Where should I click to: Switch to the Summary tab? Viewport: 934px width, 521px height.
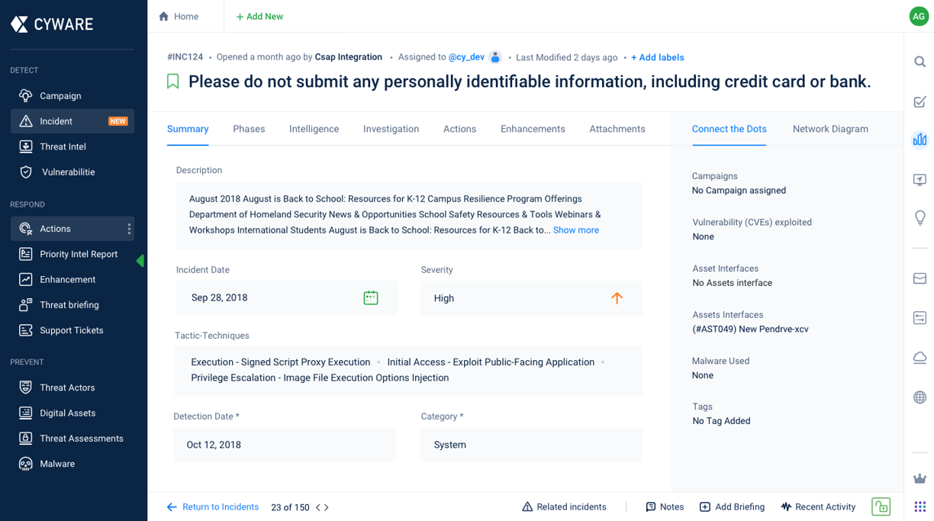(x=188, y=129)
